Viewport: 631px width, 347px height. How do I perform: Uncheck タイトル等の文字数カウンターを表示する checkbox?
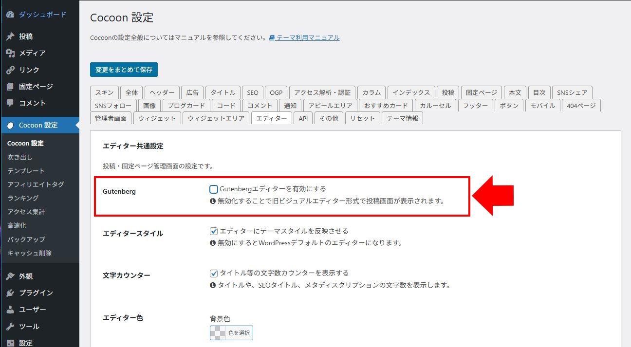[214, 274]
